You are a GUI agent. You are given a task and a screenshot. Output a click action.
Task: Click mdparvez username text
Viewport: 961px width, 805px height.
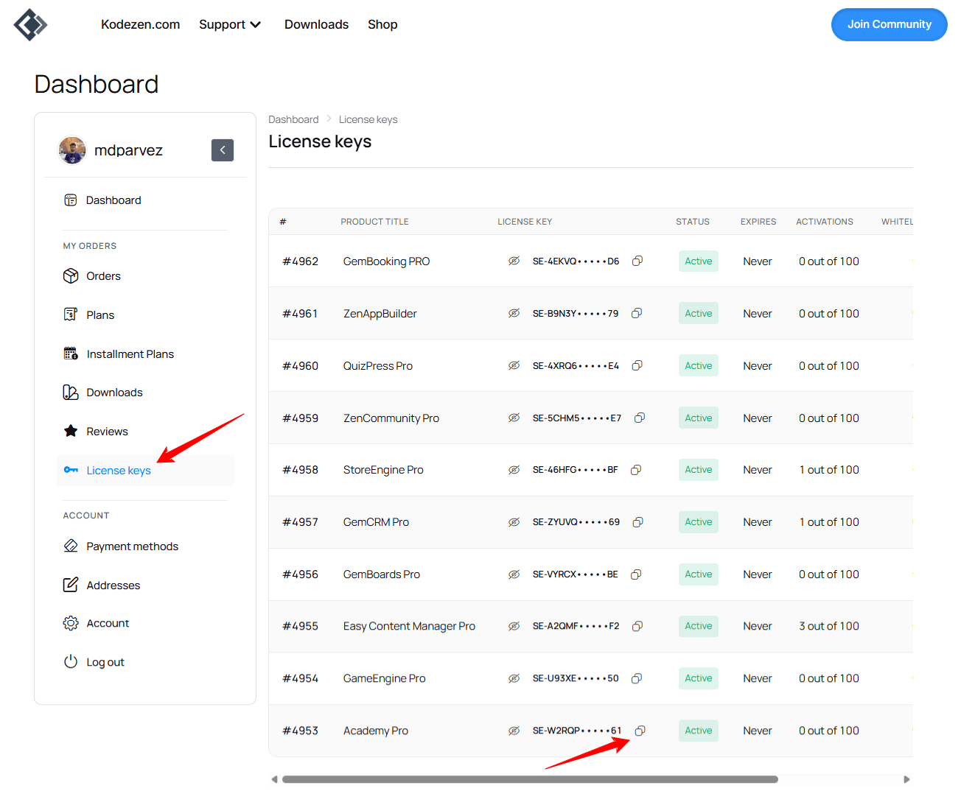tap(128, 150)
